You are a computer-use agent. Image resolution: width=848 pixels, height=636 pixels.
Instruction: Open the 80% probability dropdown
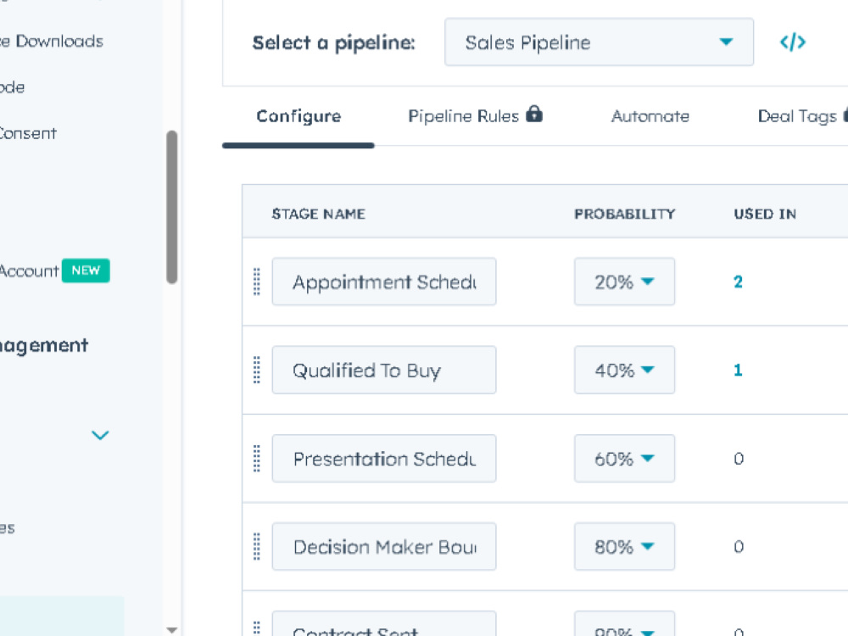click(x=624, y=546)
